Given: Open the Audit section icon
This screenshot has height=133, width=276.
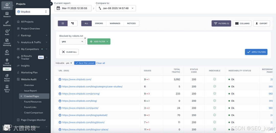Looking at the screenshot, I should tap(7, 32).
